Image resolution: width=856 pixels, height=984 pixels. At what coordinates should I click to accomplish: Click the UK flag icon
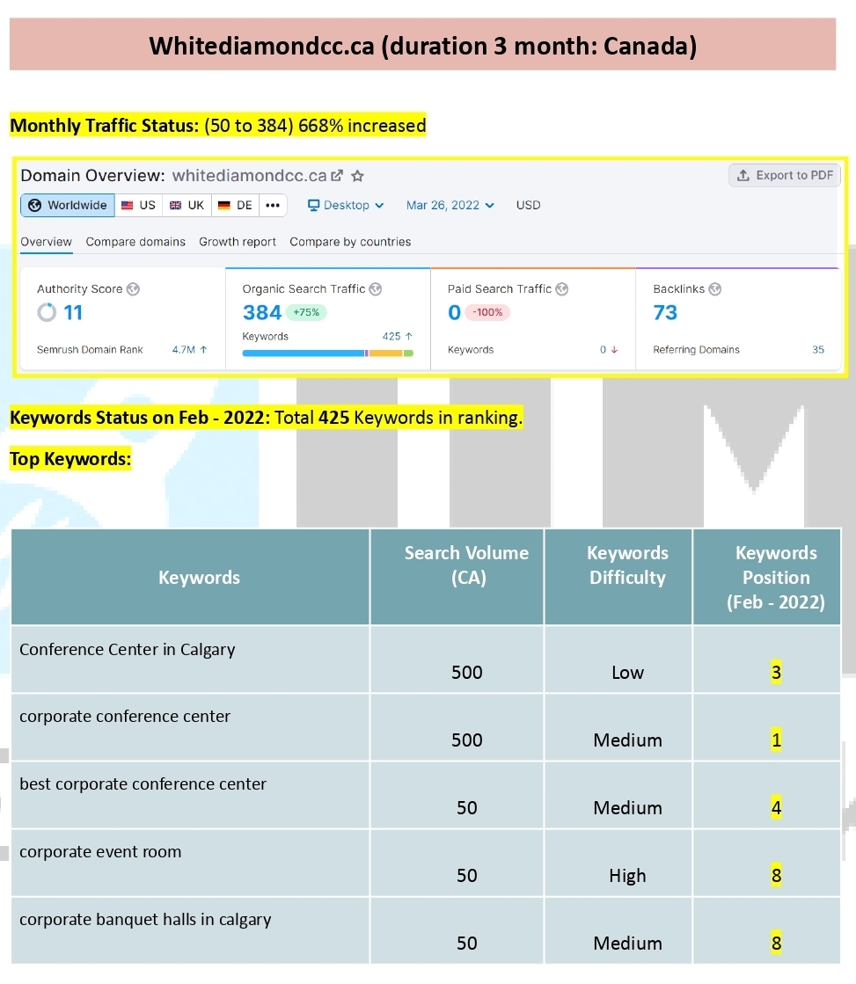[175, 205]
